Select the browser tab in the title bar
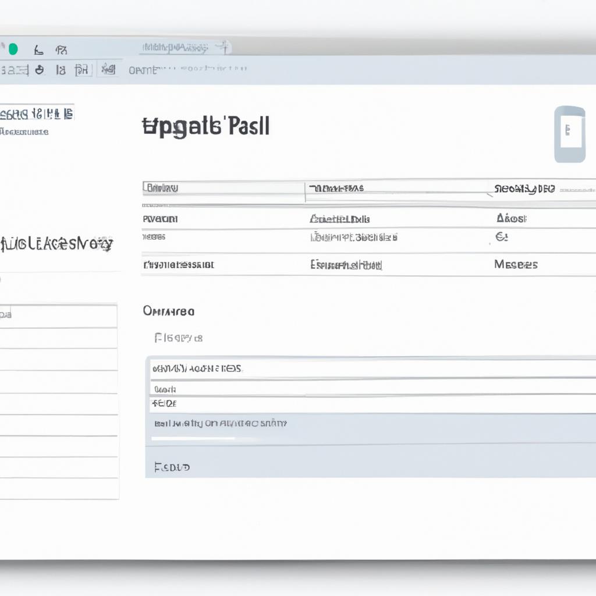This screenshot has height=596, width=596. click(x=175, y=48)
